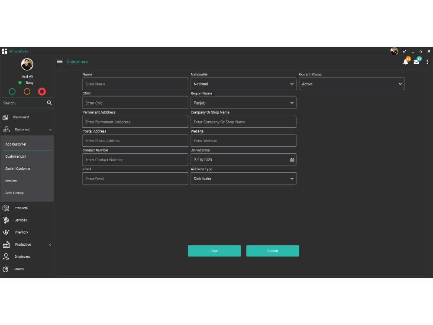
Task: Collapse the Customers sidebar menu
Action: click(x=50, y=129)
